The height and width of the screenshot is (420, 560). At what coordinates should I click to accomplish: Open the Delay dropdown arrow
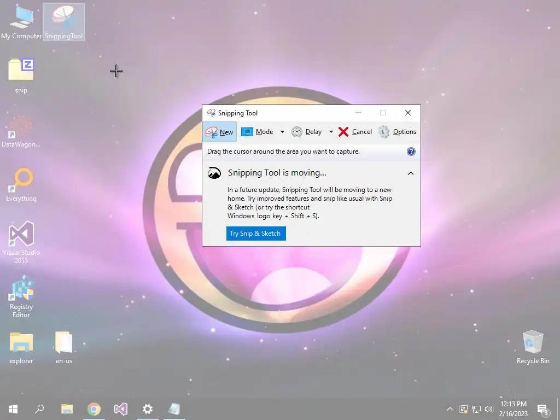pyautogui.click(x=331, y=132)
